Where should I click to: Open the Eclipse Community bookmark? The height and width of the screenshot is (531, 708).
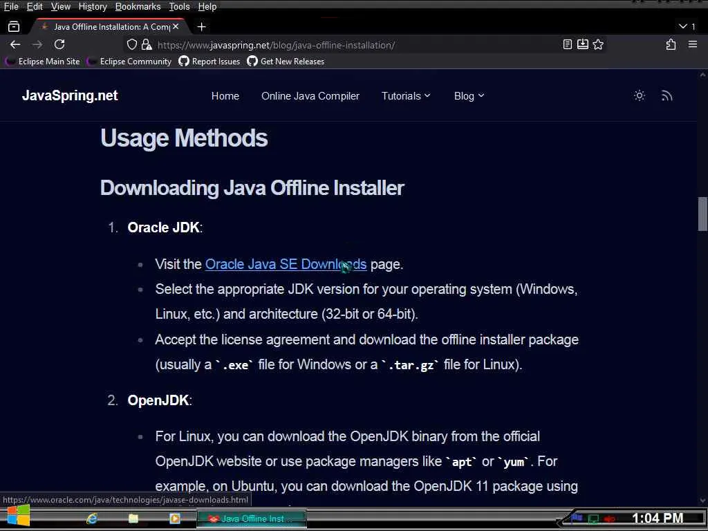(129, 62)
